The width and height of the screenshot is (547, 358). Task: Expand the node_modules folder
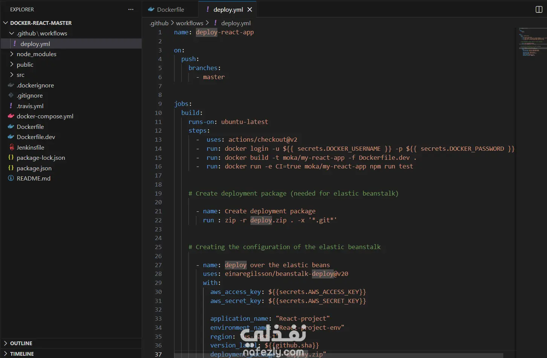pos(12,54)
